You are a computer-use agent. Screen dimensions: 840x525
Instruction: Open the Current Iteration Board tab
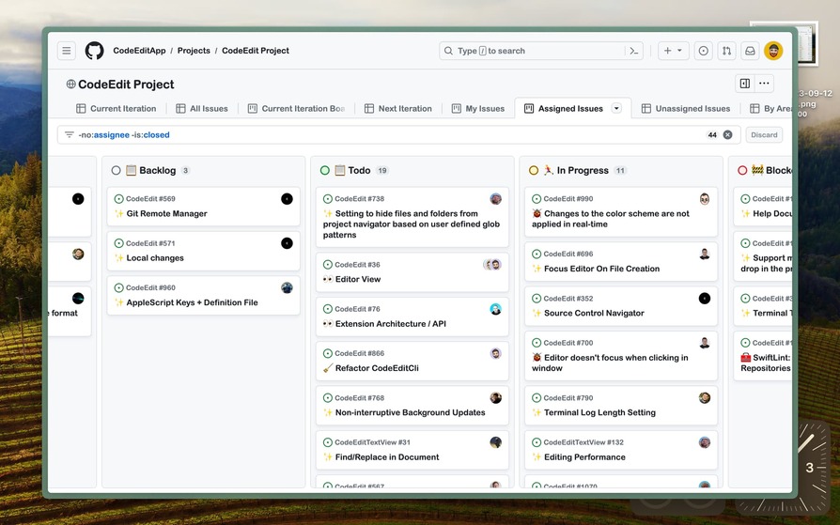pyautogui.click(x=297, y=109)
